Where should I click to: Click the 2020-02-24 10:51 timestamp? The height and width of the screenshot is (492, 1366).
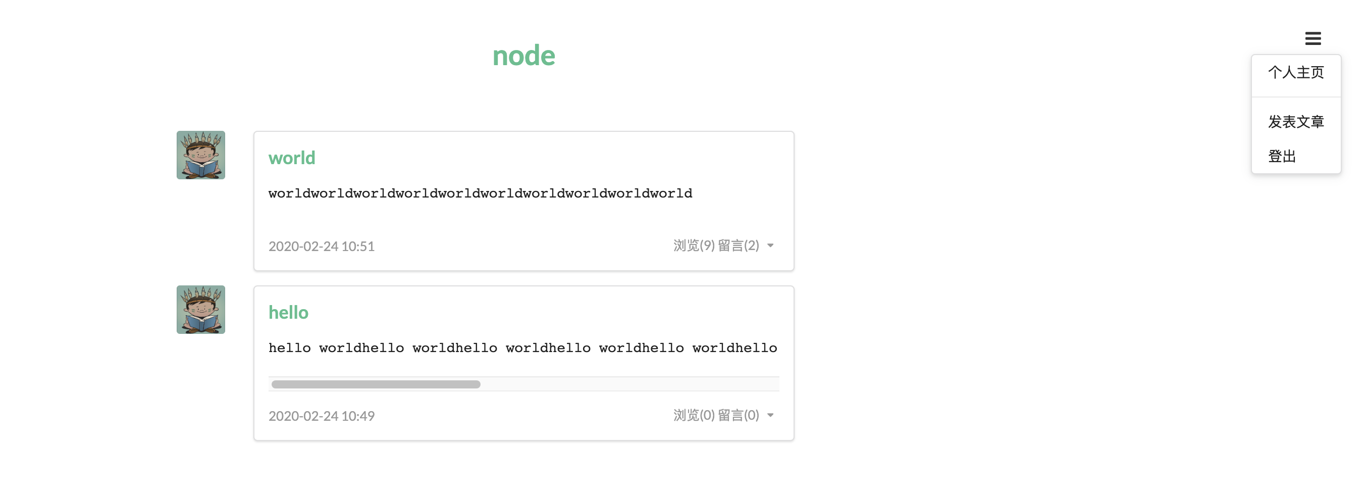322,247
